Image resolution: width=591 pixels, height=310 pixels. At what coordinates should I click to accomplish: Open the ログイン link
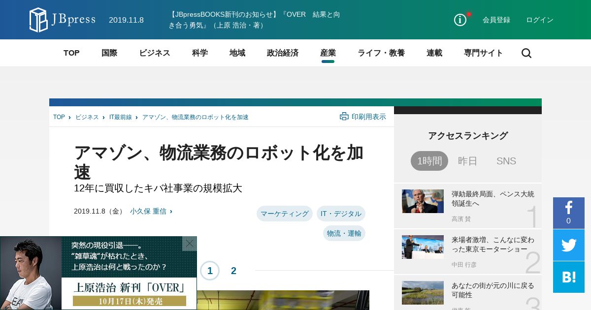pyautogui.click(x=540, y=20)
